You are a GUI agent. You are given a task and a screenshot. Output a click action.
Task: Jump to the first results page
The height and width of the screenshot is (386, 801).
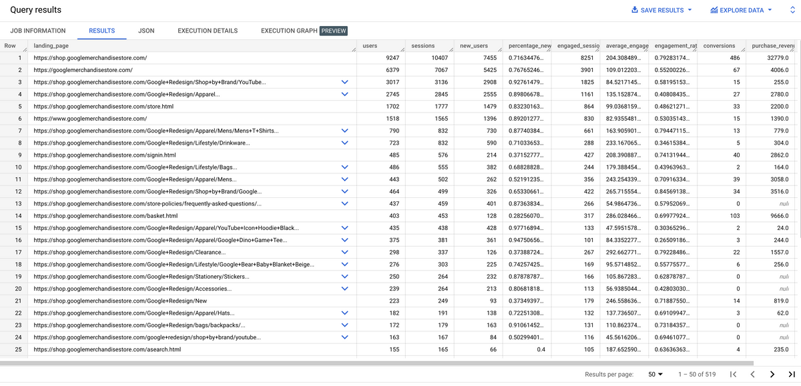coord(733,374)
